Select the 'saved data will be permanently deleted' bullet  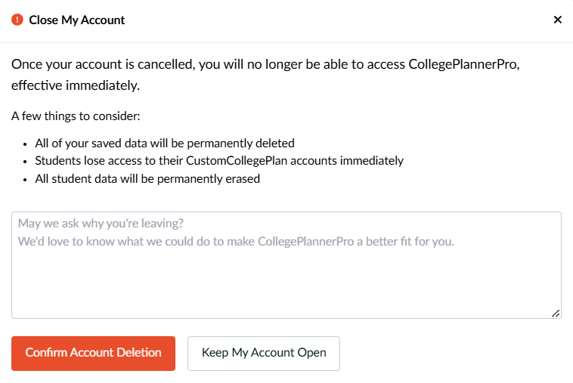pos(165,143)
